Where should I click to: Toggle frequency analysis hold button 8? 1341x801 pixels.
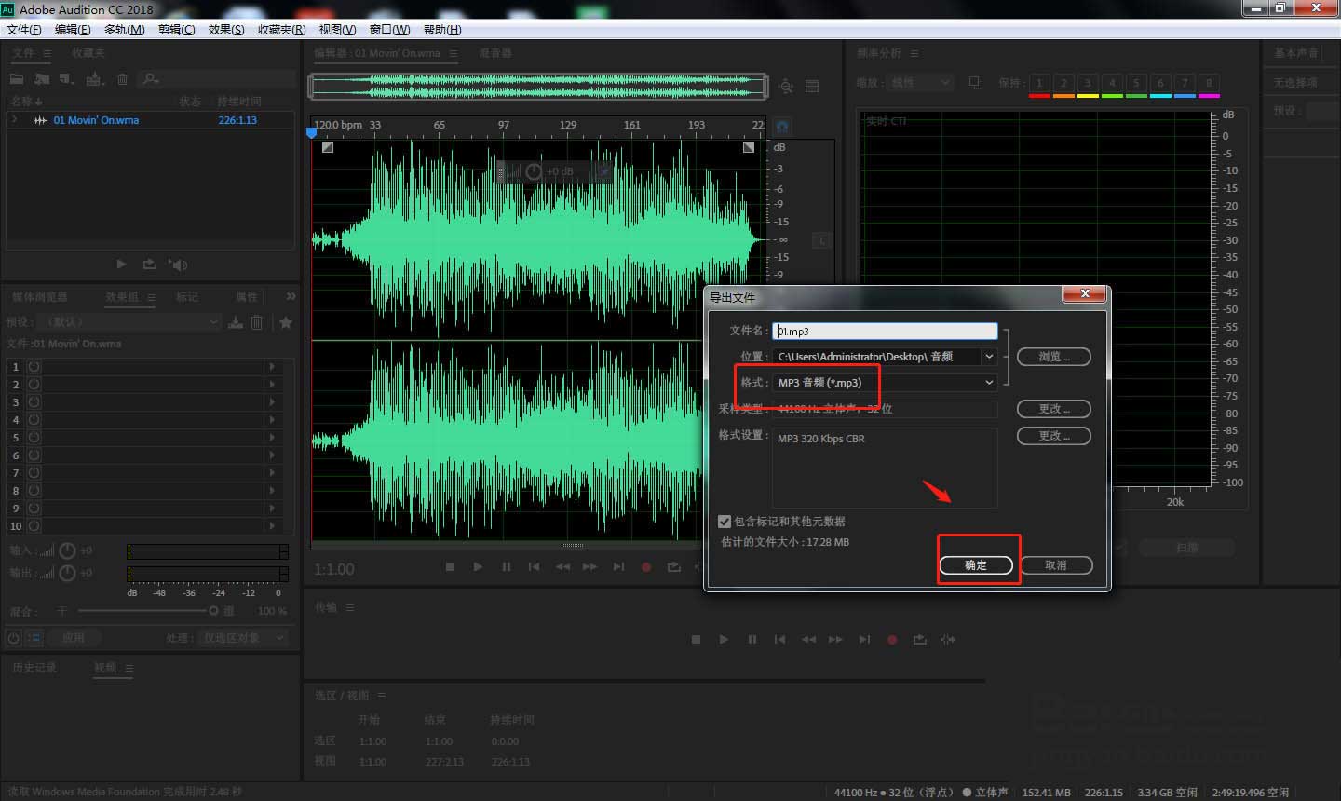pos(1209,83)
